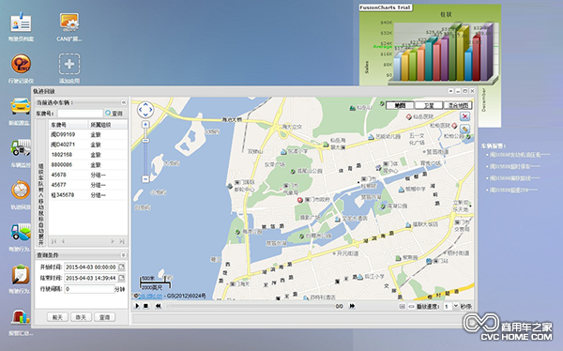Switch the map to 卫星 satellite view

429,105
